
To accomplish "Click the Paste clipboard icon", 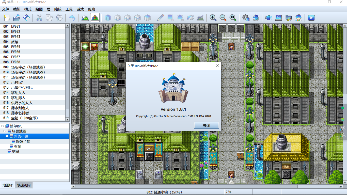I will tap(59, 18).
